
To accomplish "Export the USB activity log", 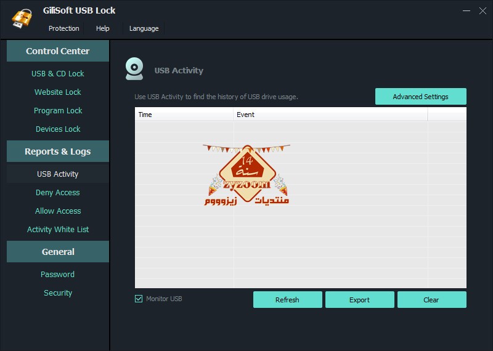I will (x=360, y=300).
